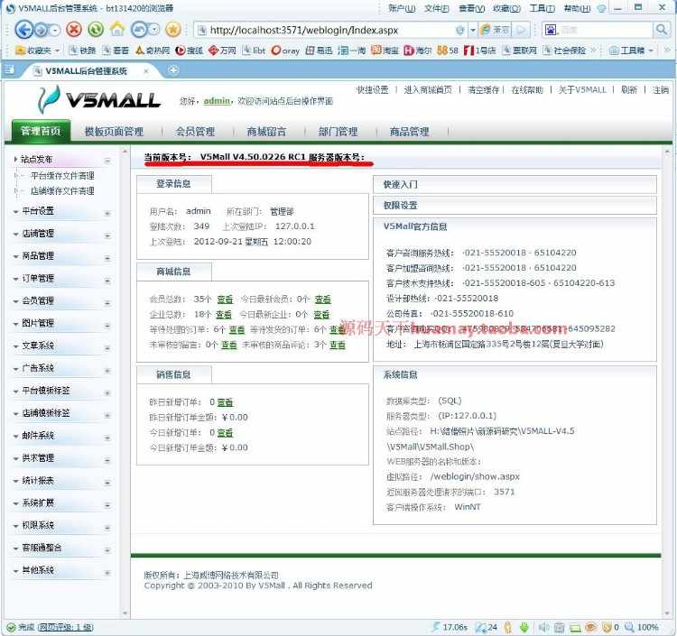Go to browser Home page icon
677x636 pixels.
(x=117, y=29)
